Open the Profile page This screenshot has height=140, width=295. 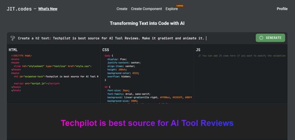coord(282,9)
